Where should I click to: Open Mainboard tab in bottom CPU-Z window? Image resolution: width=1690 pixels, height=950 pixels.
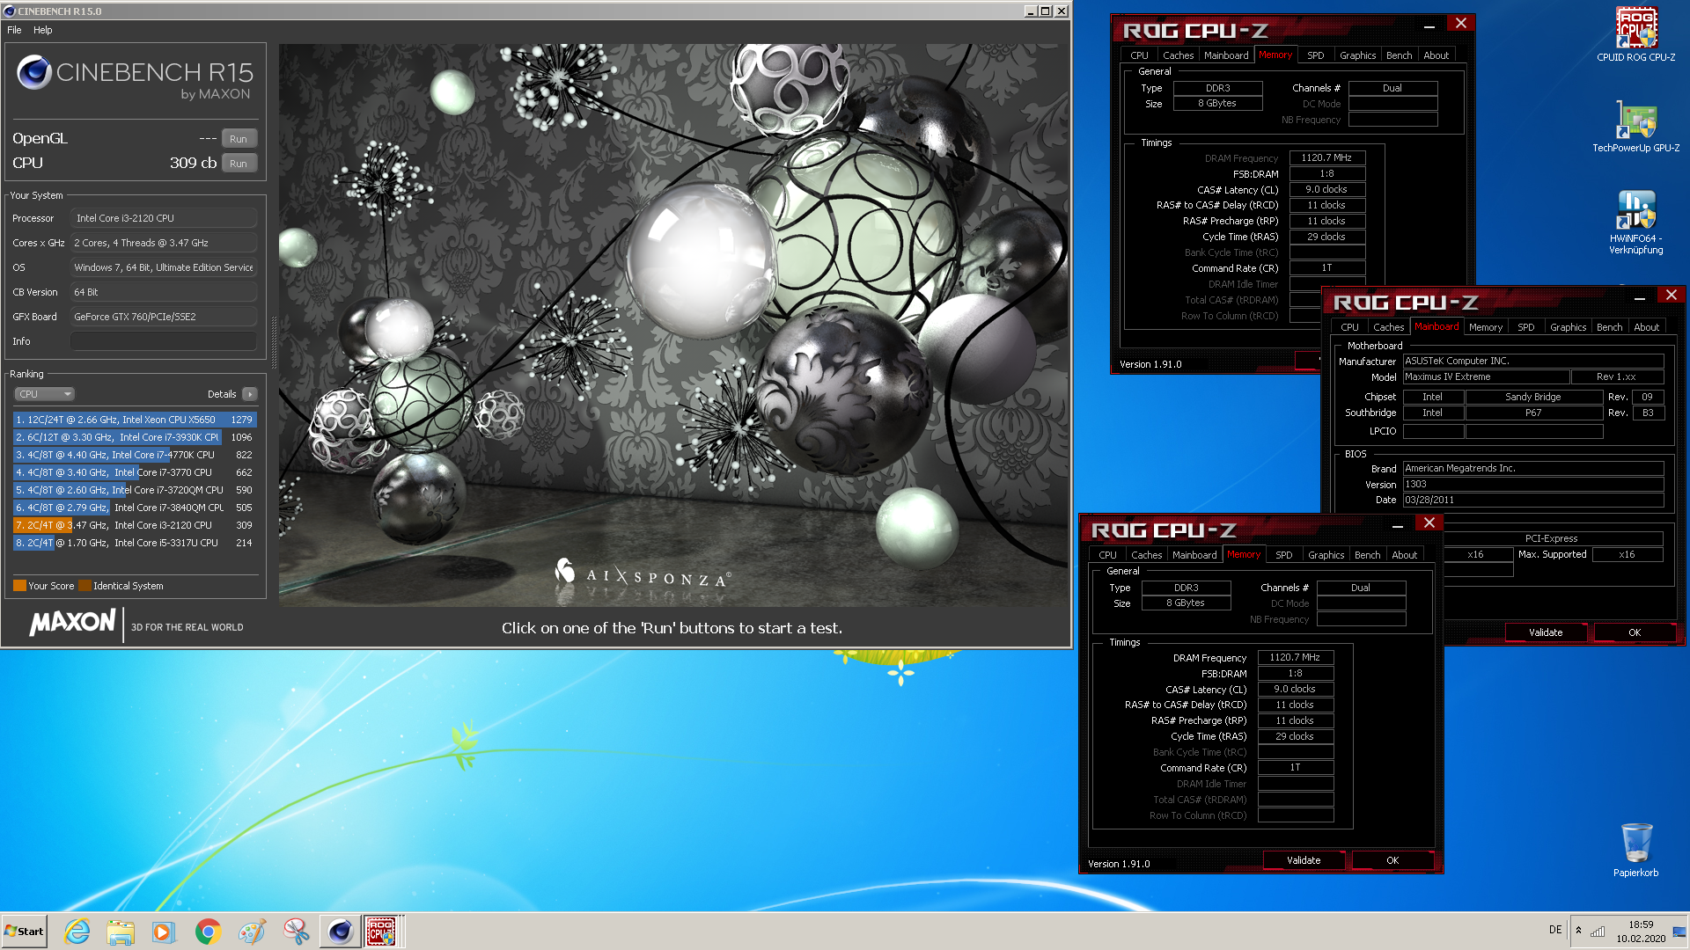pos(1194,555)
